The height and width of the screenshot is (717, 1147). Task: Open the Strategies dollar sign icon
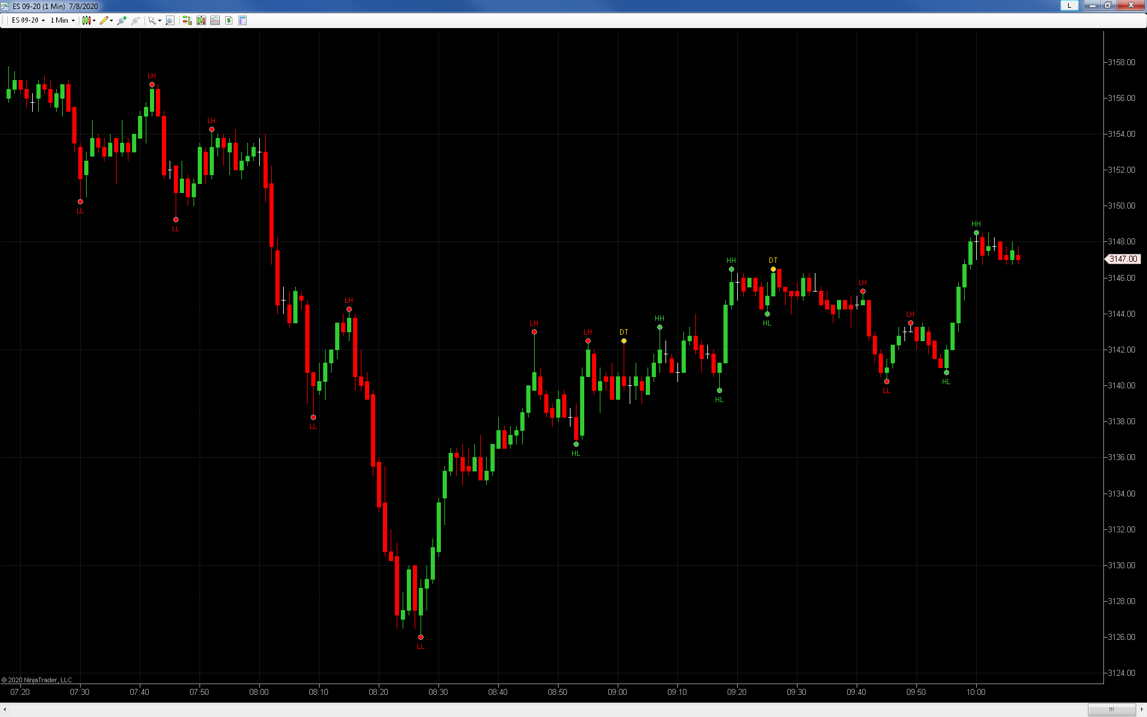click(229, 20)
